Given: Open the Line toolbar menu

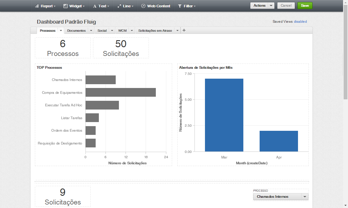Looking at the screenshot, I should pyautogui.click(x=125, y=6).
